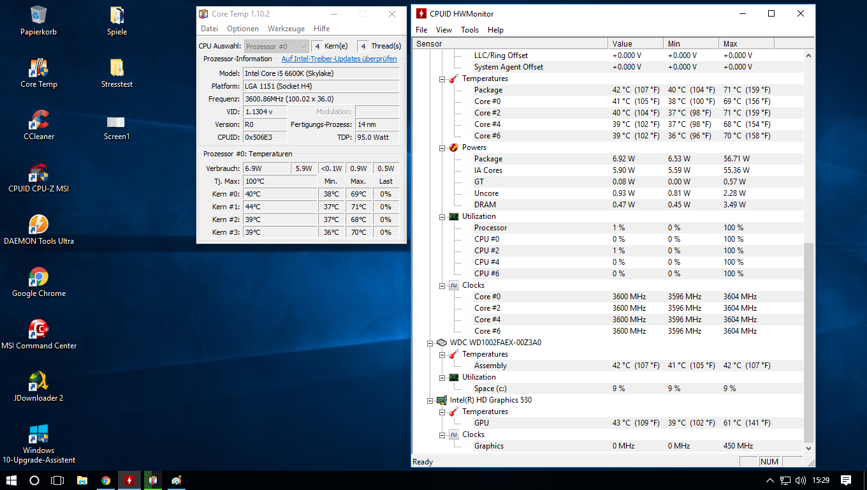The image size is (867, 490).
Task: Click the HWMonitor title bar lightning icon
Action: 421,13
